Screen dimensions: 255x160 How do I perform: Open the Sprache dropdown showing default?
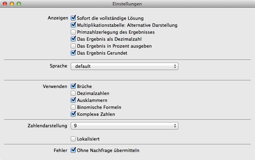click(125, 66)
